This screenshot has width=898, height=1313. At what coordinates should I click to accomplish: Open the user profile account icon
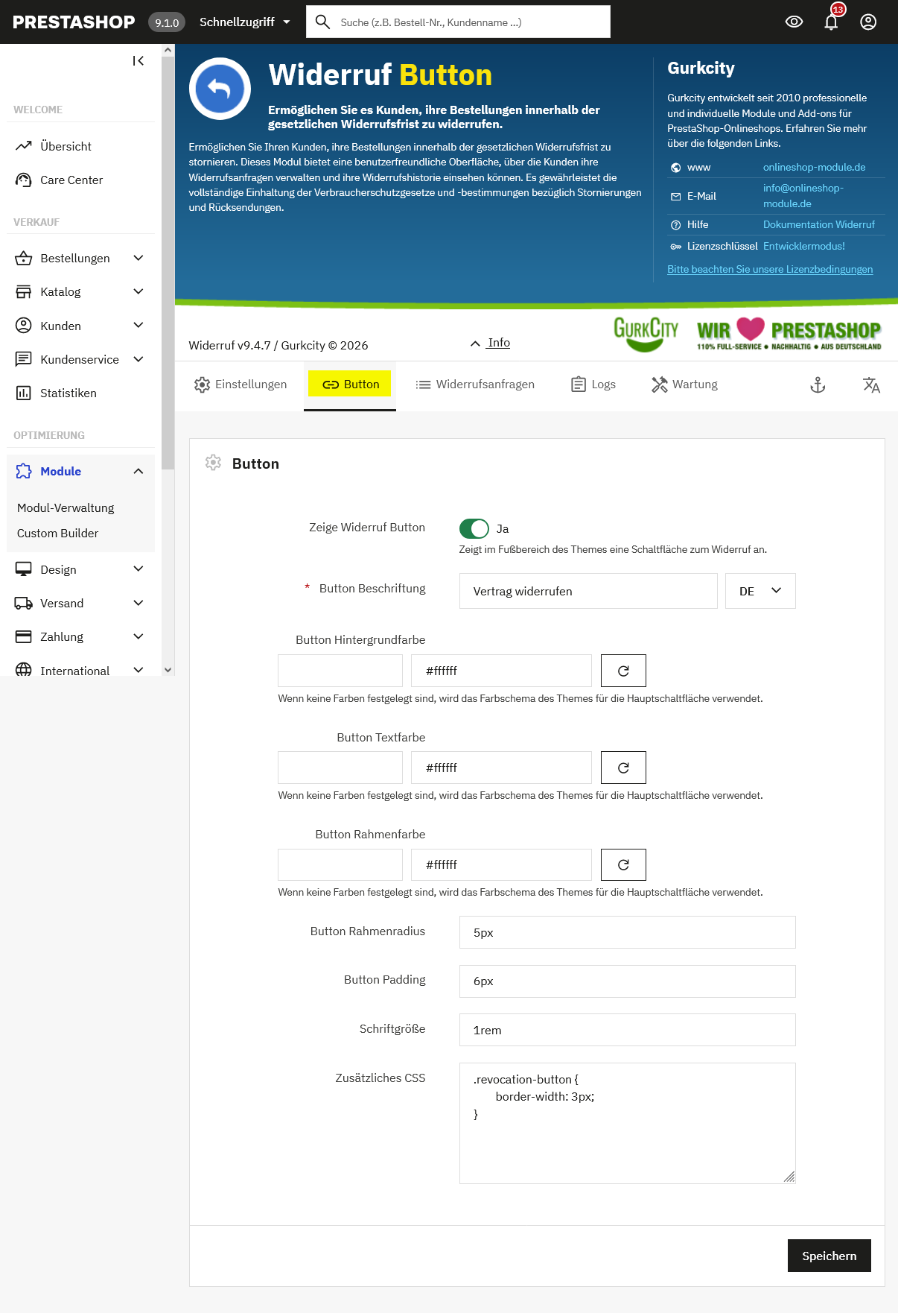(x=868, y=22)
